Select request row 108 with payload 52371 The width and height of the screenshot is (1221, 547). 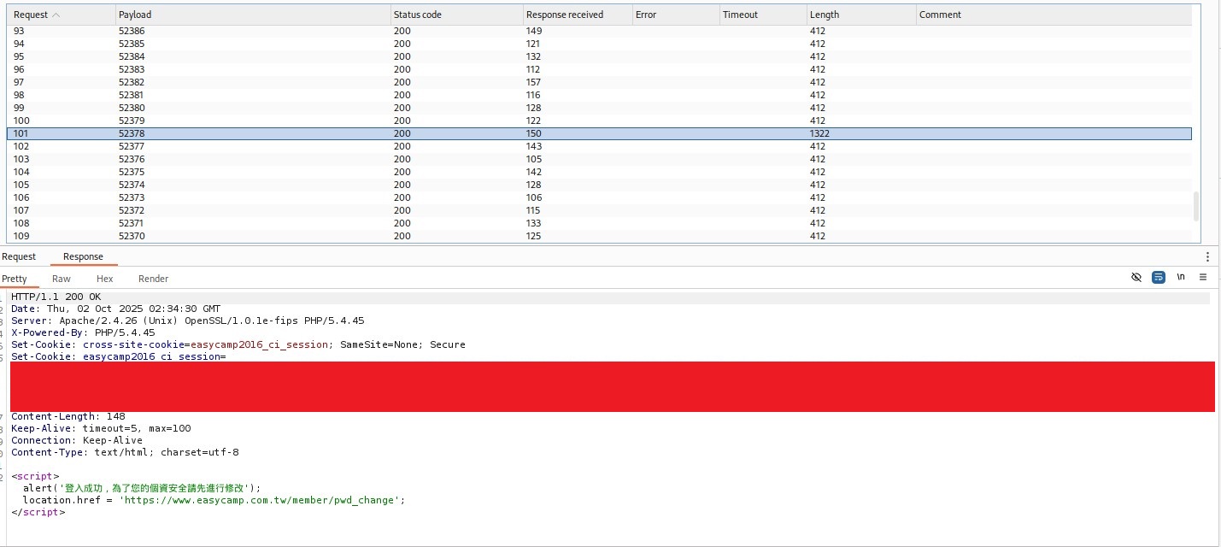pyautogui.click(x=599, y=223)
